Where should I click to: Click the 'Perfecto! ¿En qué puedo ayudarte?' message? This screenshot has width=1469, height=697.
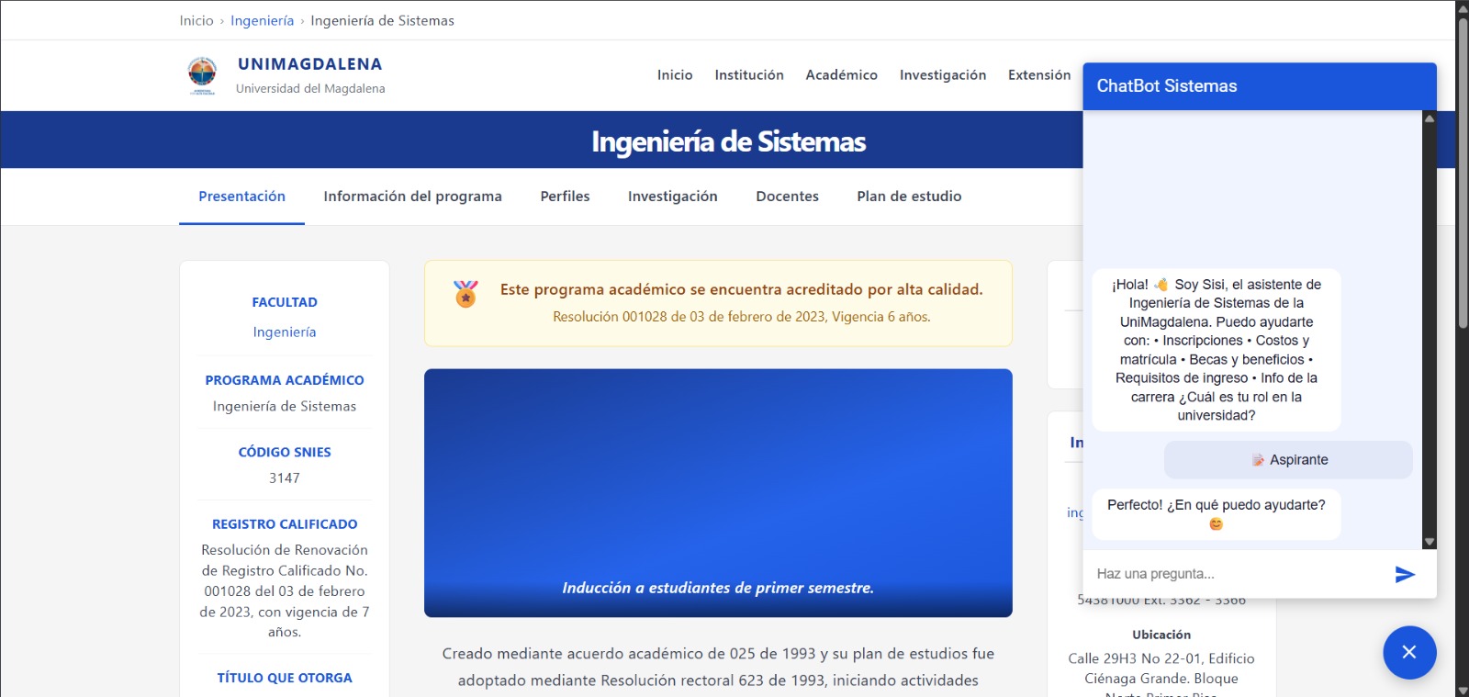(1217, 514)
